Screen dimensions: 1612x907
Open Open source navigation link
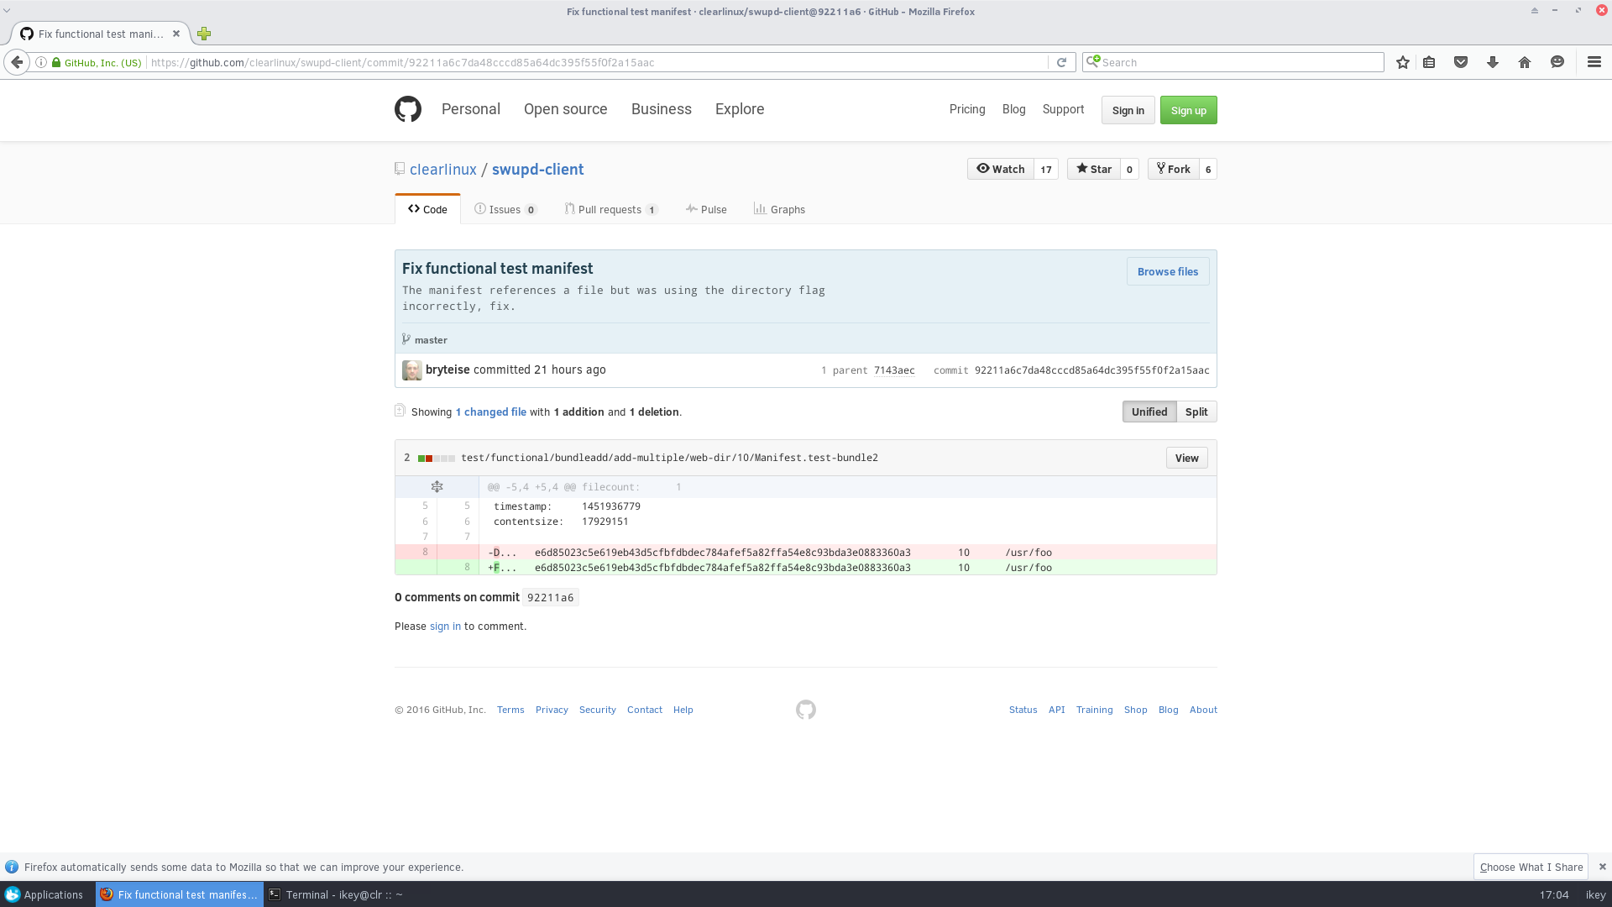coord(565,109)
